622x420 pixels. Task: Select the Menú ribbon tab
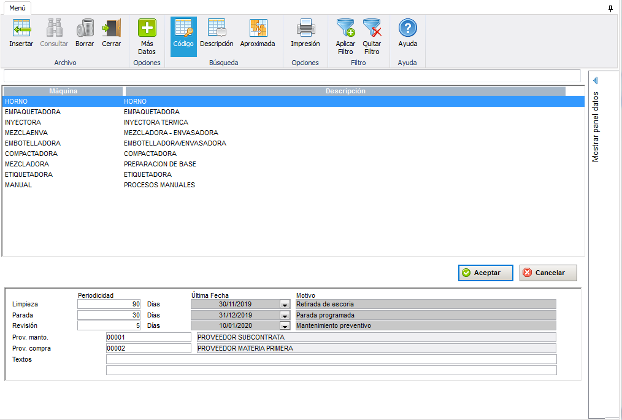pos(17,7)
